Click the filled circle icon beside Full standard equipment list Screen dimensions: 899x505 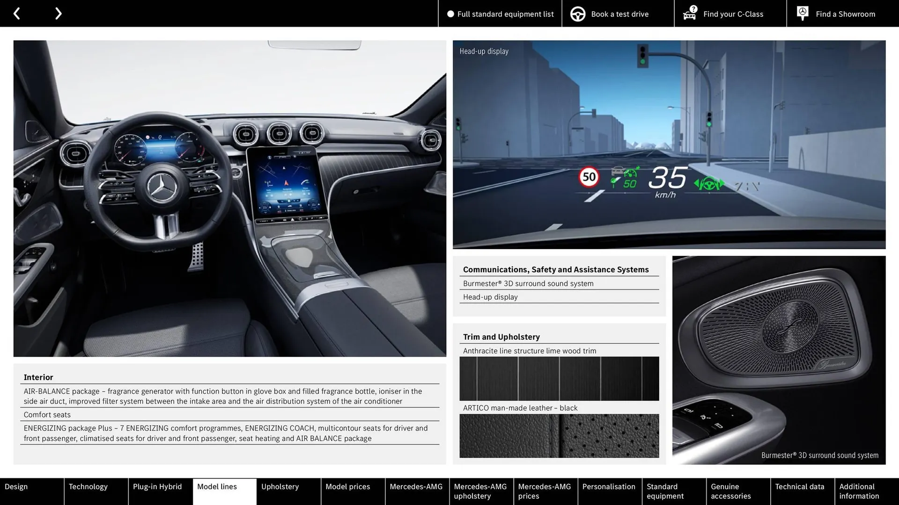[x=450, y=14]
